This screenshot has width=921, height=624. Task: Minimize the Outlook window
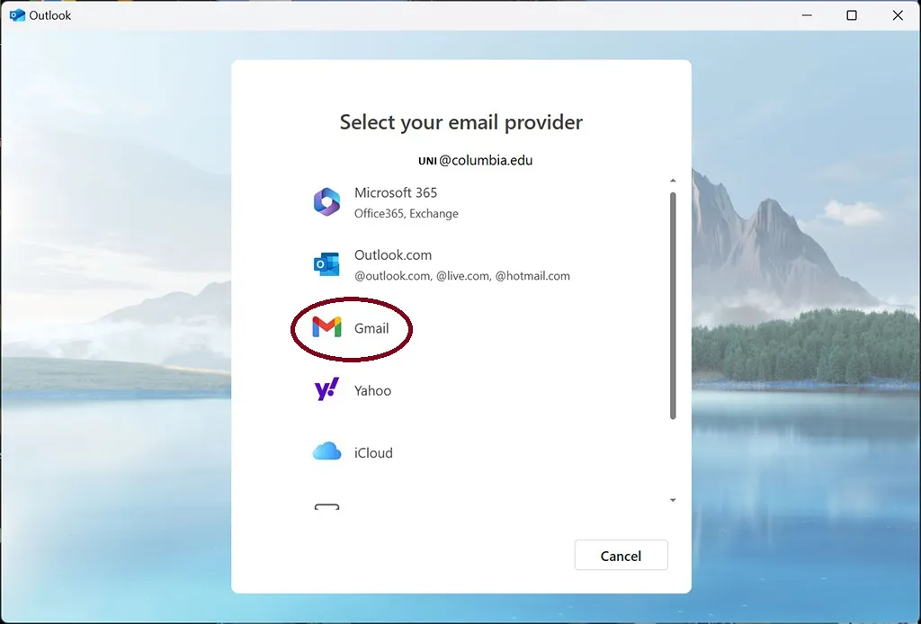[x=807, y=15]
